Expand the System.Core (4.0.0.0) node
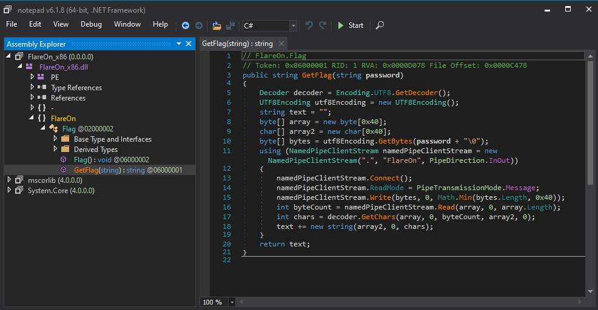 point(9,190)
